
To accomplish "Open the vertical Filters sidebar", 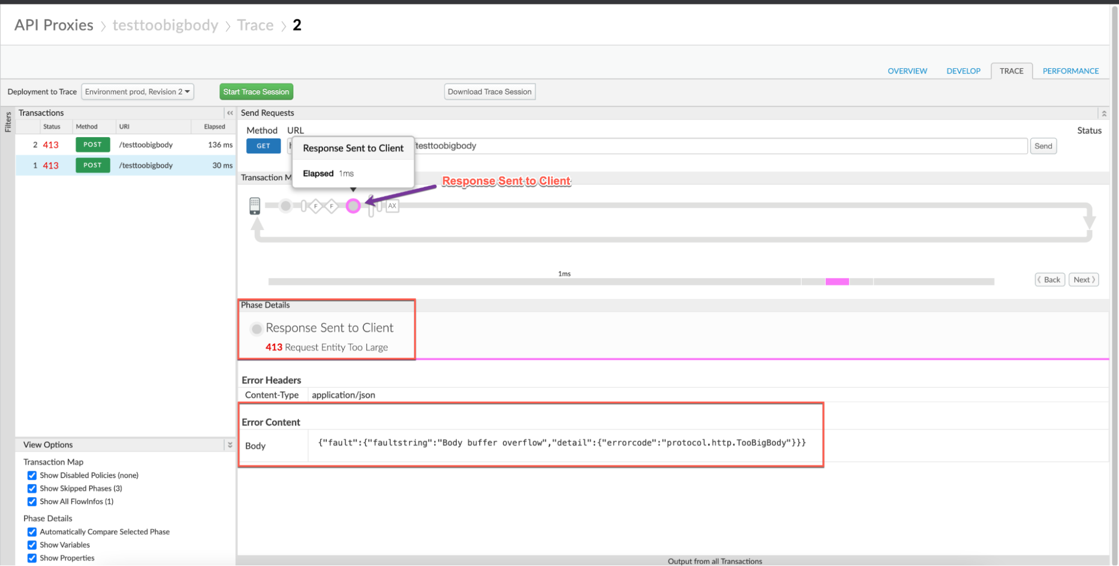I will pyautogui.click(x=8, y=121).
